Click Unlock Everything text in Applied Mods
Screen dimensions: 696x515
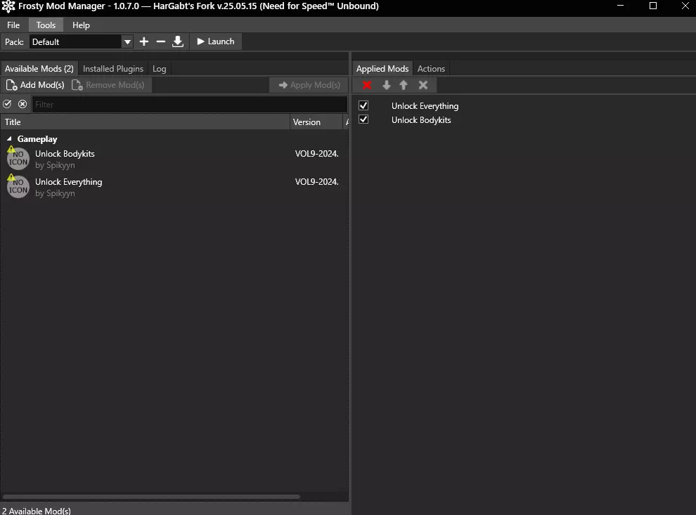point(425,106)
